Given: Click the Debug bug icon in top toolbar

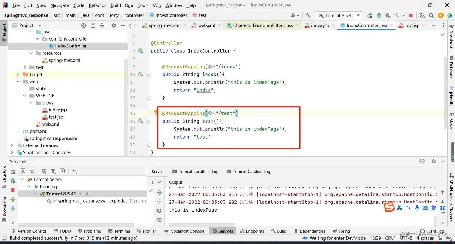Looking at the screenshot, I should point(379,15).
